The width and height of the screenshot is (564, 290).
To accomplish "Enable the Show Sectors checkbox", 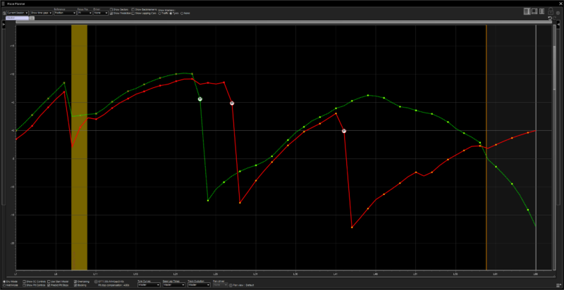I will tap(112, 10).
